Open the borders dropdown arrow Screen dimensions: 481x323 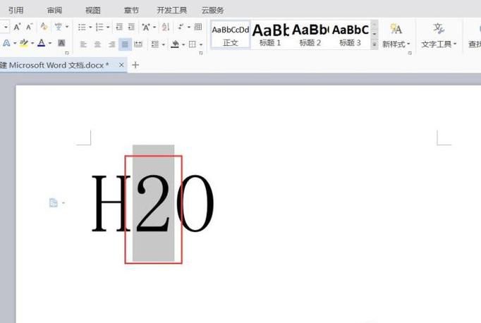pyautogui.click(x=200, y=44)
